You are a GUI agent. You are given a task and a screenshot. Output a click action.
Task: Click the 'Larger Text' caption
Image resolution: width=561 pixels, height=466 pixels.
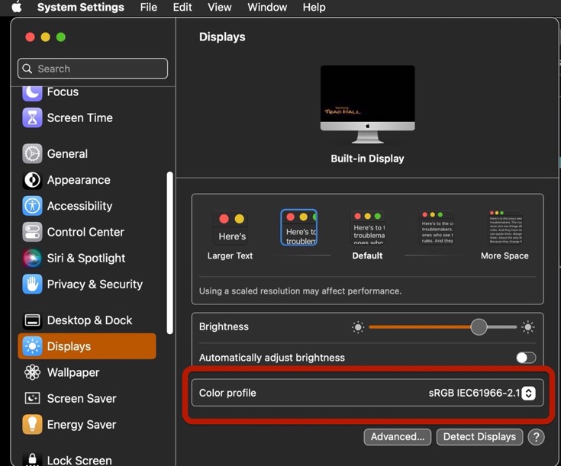tap(230, 255)
